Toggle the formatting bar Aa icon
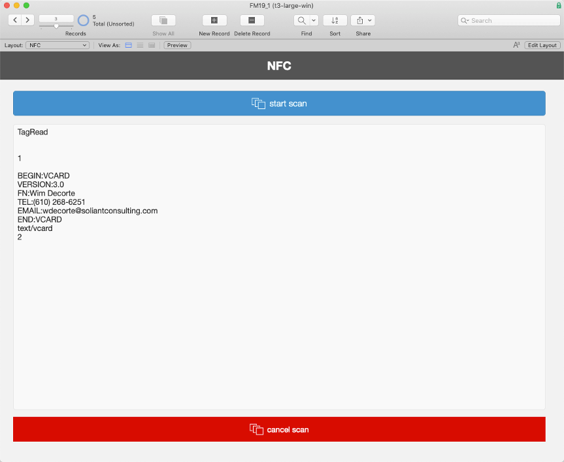Viewport: 564px width, 462px height. click(x=516, y=45)
